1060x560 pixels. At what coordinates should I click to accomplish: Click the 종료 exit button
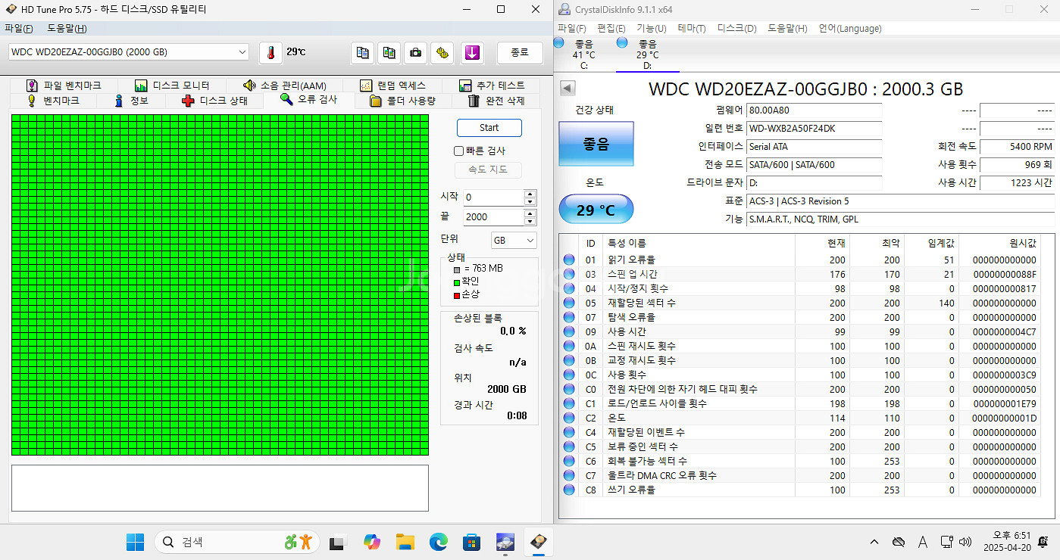click(x=520, y=52)
